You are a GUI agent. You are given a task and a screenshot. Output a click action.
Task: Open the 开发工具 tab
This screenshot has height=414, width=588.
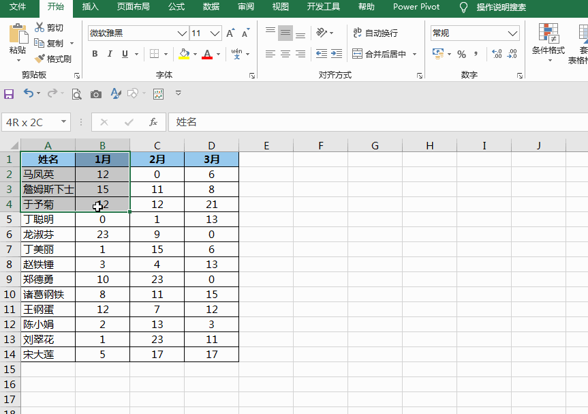tap(323, 7)
